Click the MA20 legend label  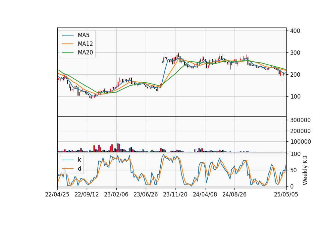click(x=85, y=52)
